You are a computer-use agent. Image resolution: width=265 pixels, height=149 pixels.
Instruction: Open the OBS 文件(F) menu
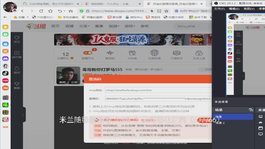point(219,9)
